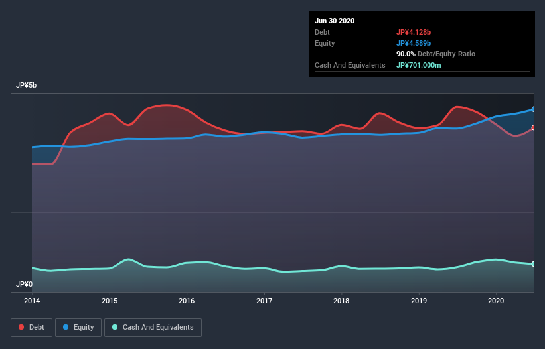
Task: Select the 2015 label on the x-axis
Action: coord(110,301)
